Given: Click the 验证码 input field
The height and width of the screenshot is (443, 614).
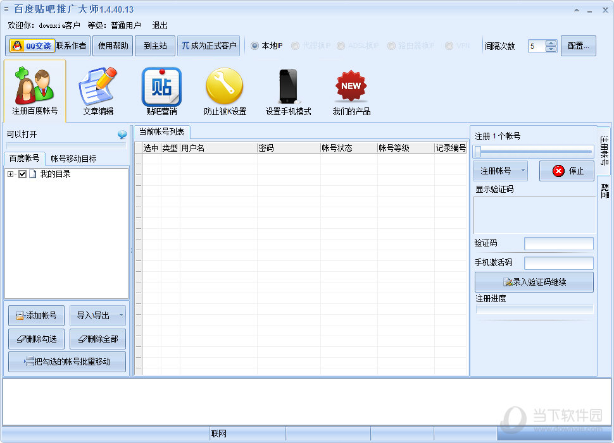Looking at the screenshot, I should pos(559,243).
